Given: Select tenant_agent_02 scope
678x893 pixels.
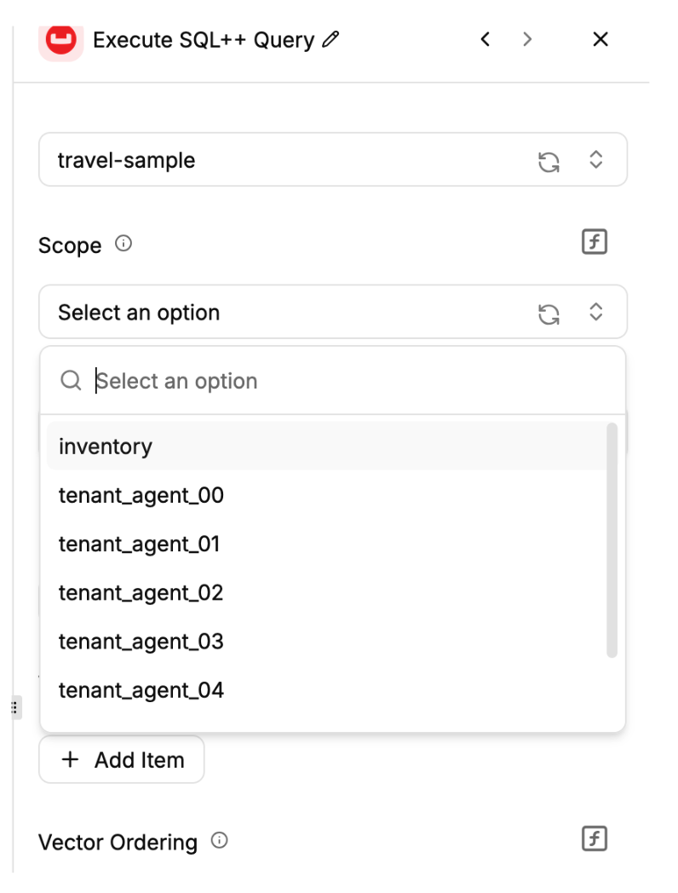Looking at the screenshot, I should [141, 592].
